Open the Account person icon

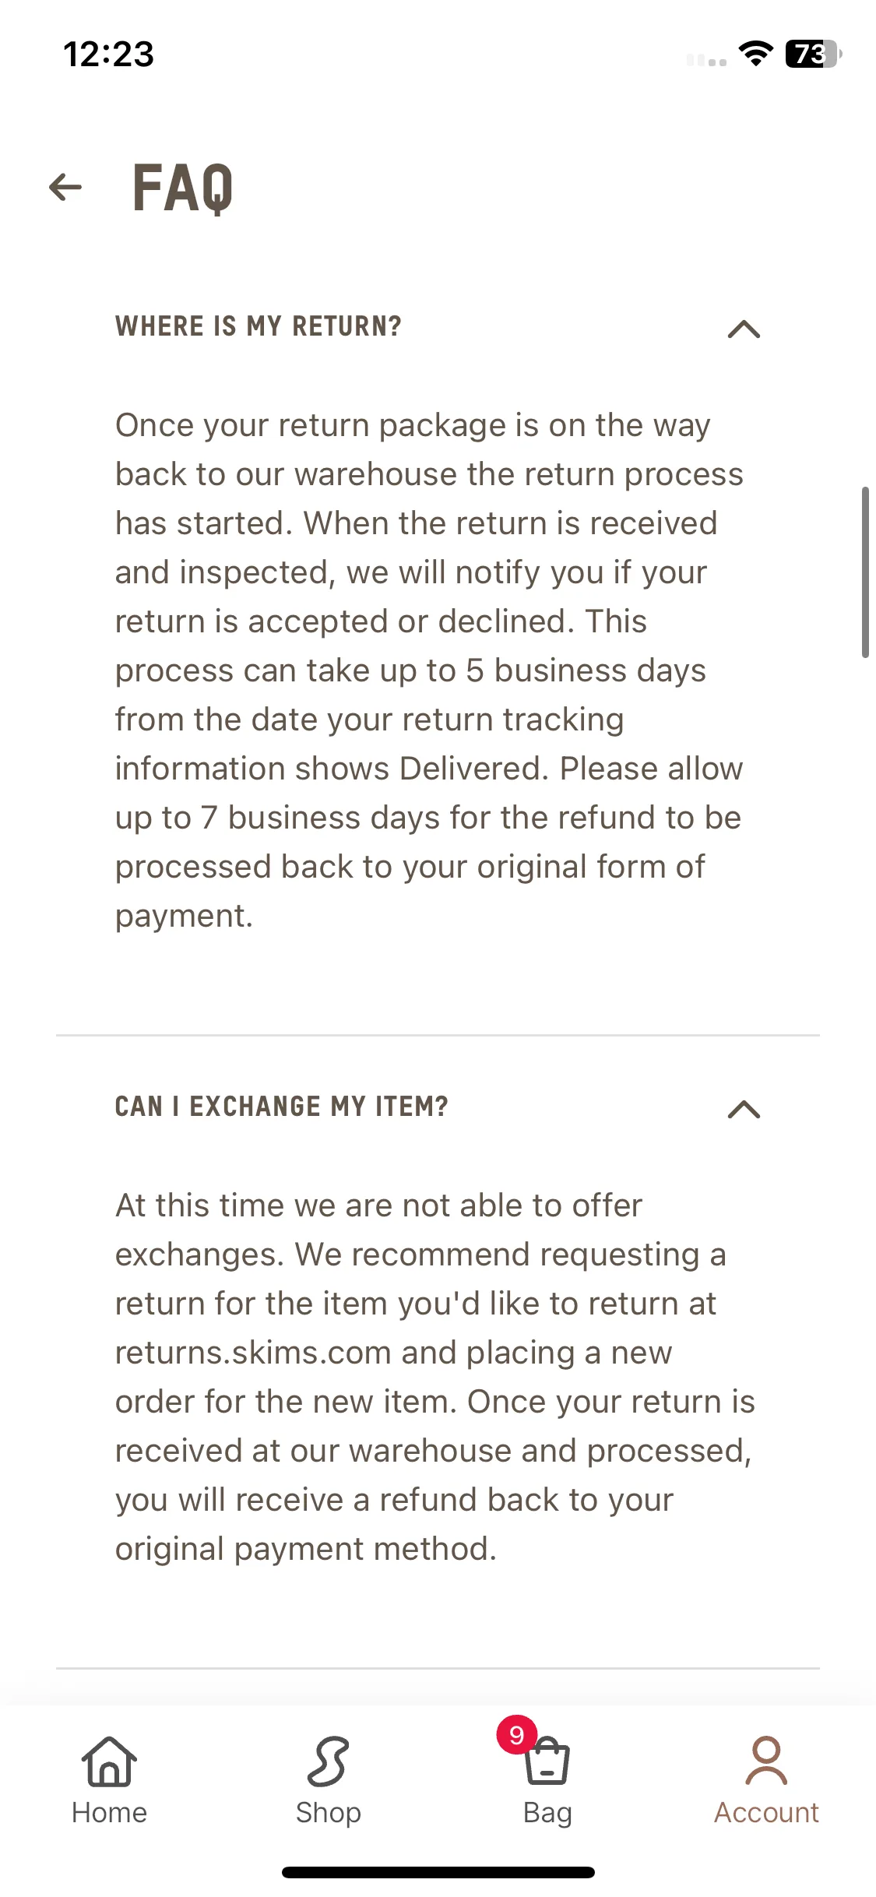point(766,1761)
